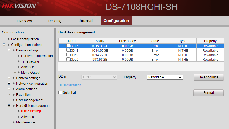Select Alarm settings tree item
The width and height of the screenshot is (229, 129).
pos(27,89)
